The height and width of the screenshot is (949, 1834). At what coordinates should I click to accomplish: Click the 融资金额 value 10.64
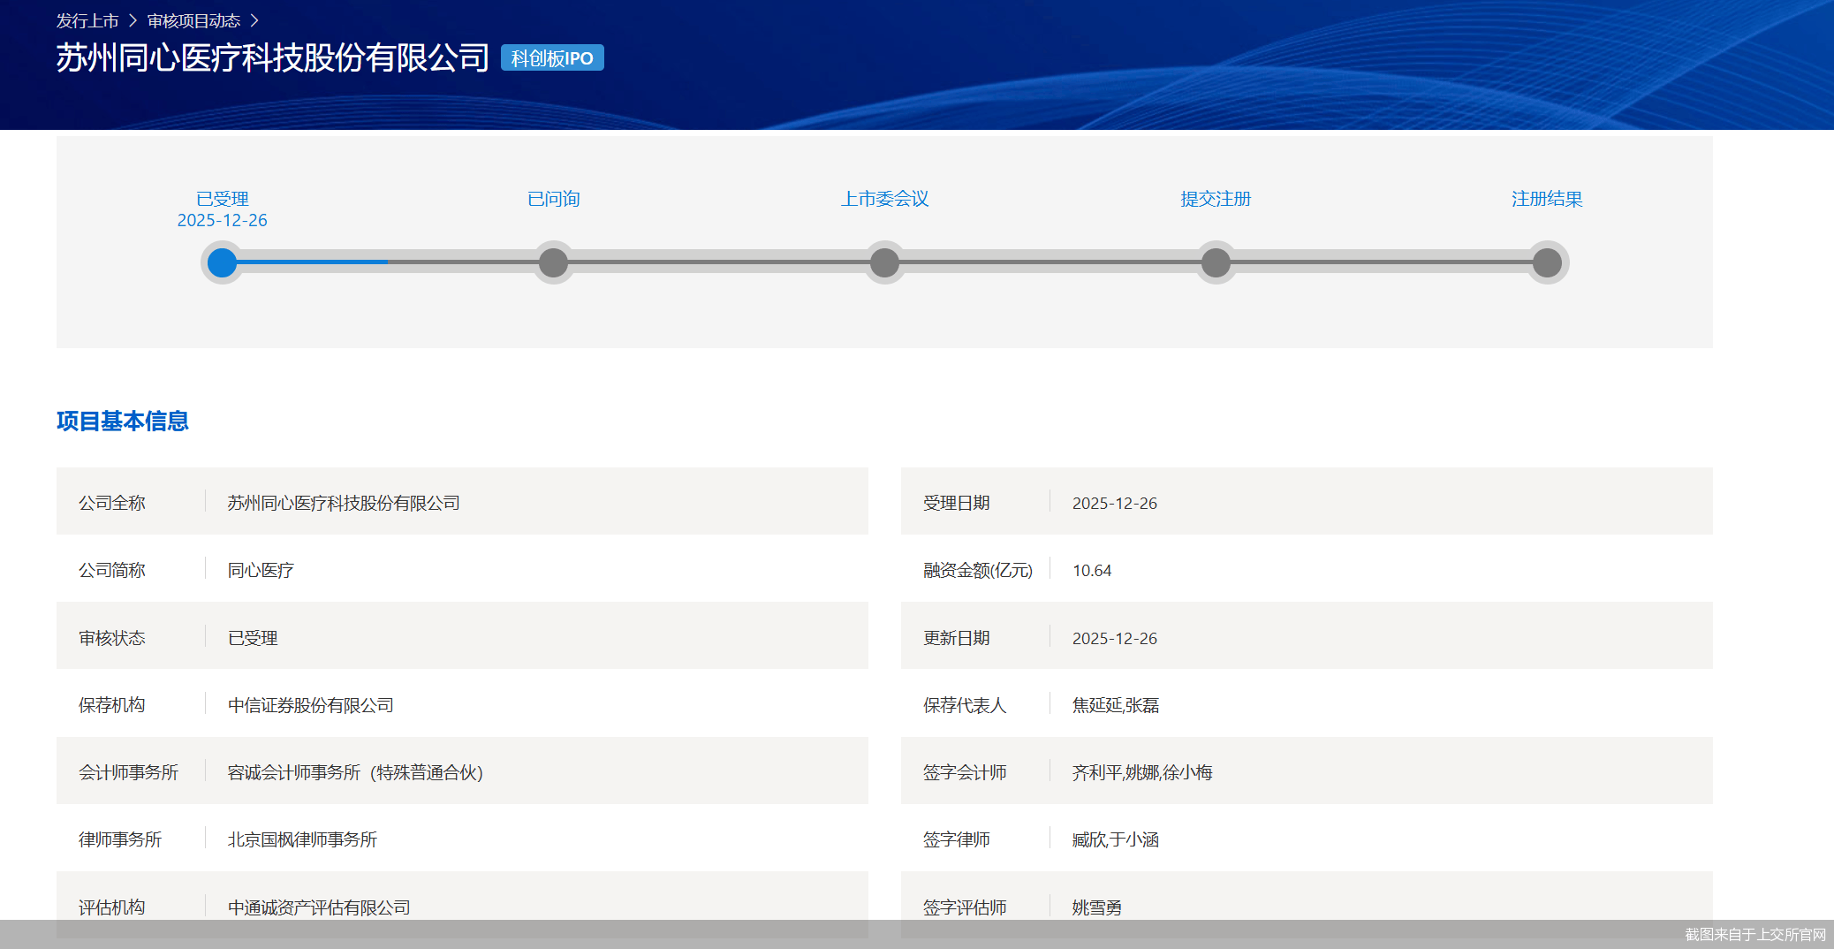[x=1092, y=571]
